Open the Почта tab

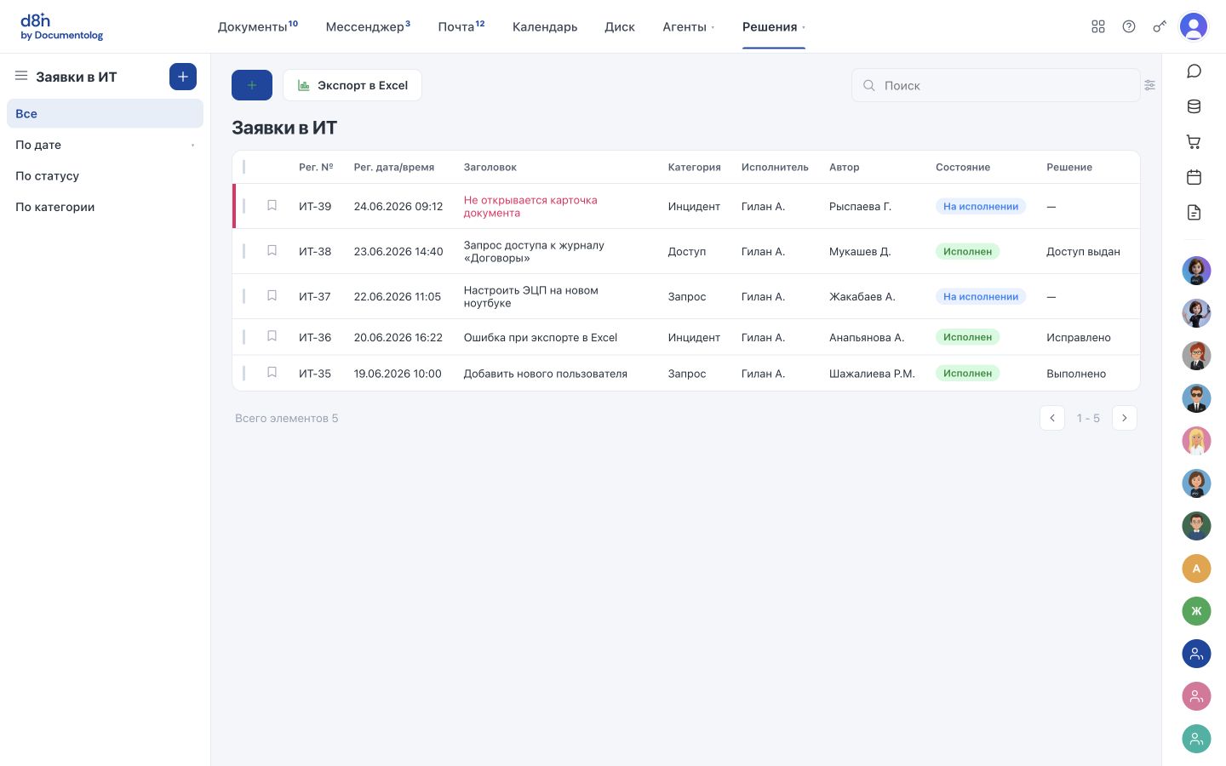[x=461, y=26]
